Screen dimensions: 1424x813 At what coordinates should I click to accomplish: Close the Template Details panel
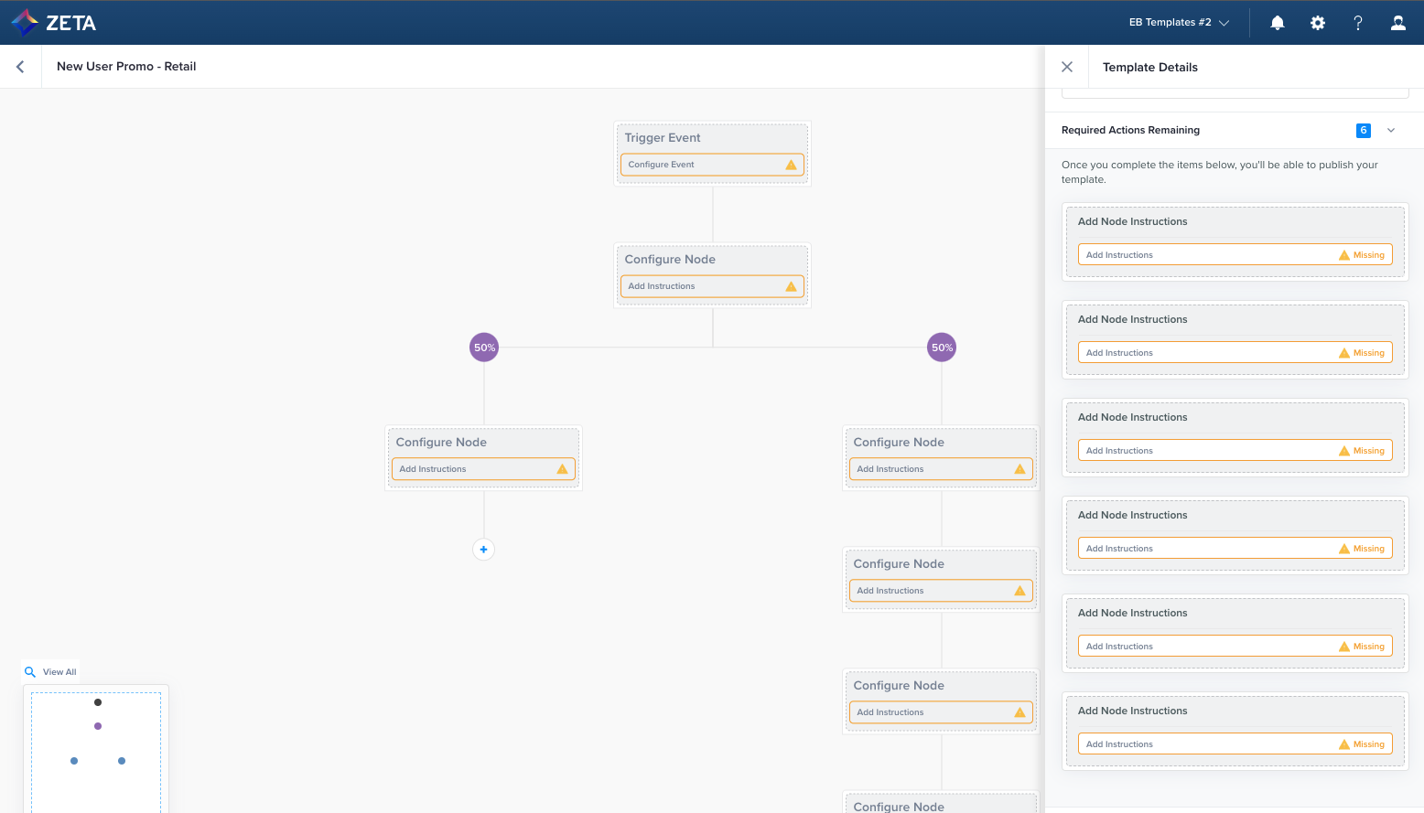tap(1067, 67)
